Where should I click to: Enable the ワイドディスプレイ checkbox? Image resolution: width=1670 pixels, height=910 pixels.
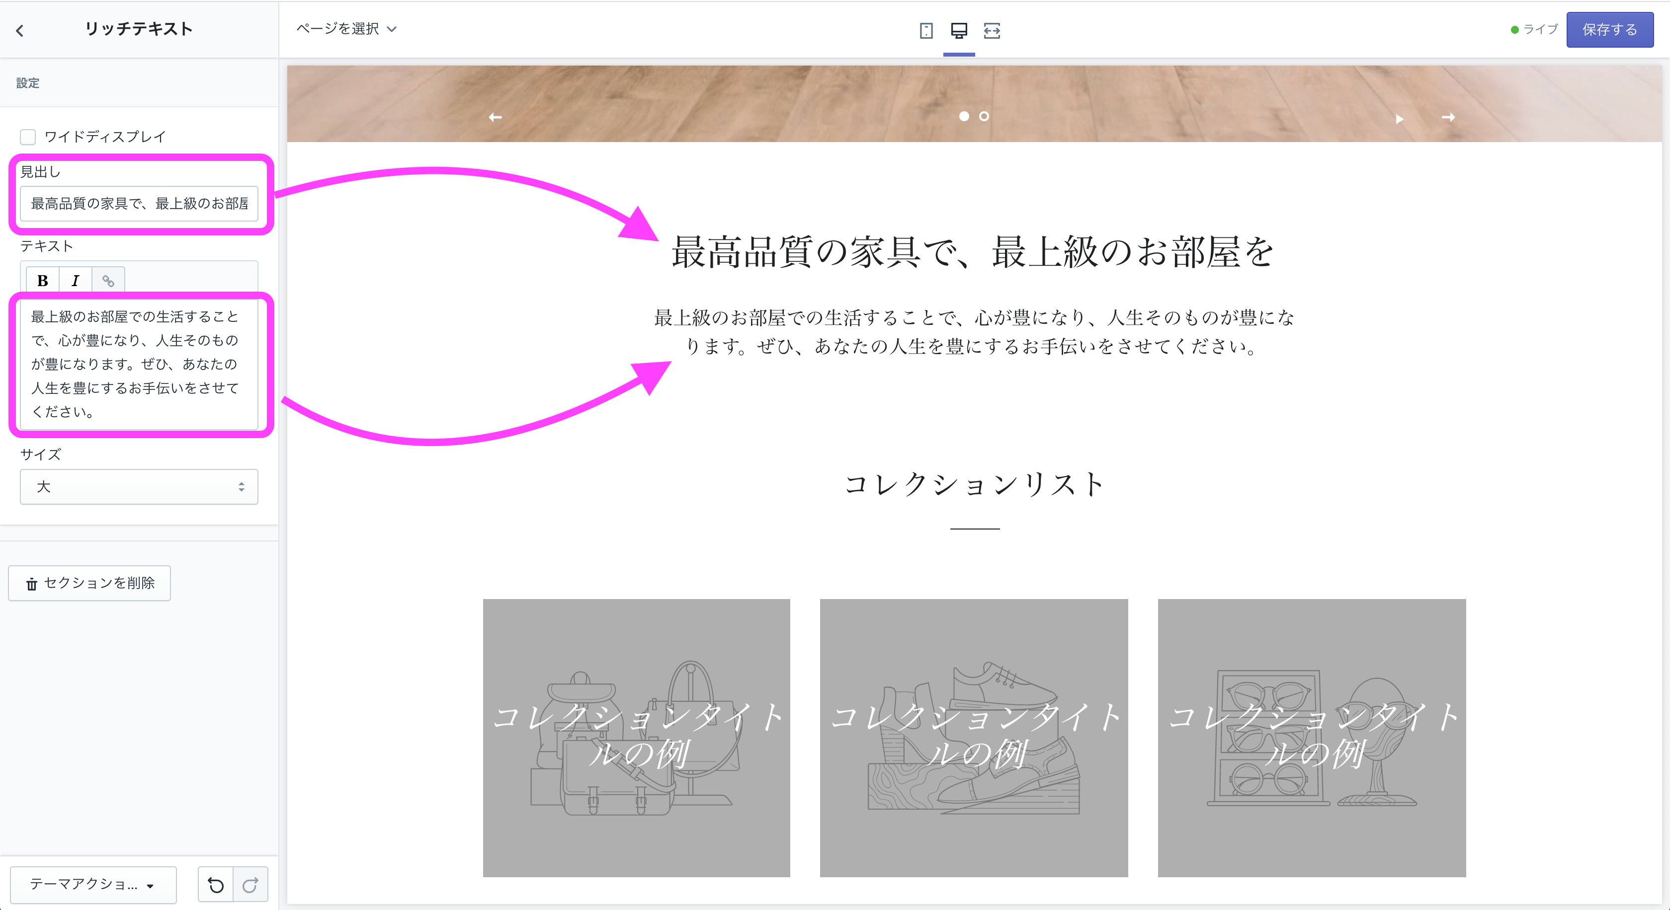coord(27,137)
